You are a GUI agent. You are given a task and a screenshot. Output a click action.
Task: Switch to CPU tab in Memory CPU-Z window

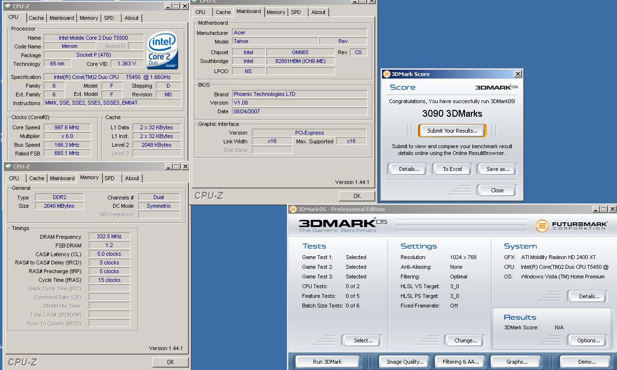click(14, 178)
